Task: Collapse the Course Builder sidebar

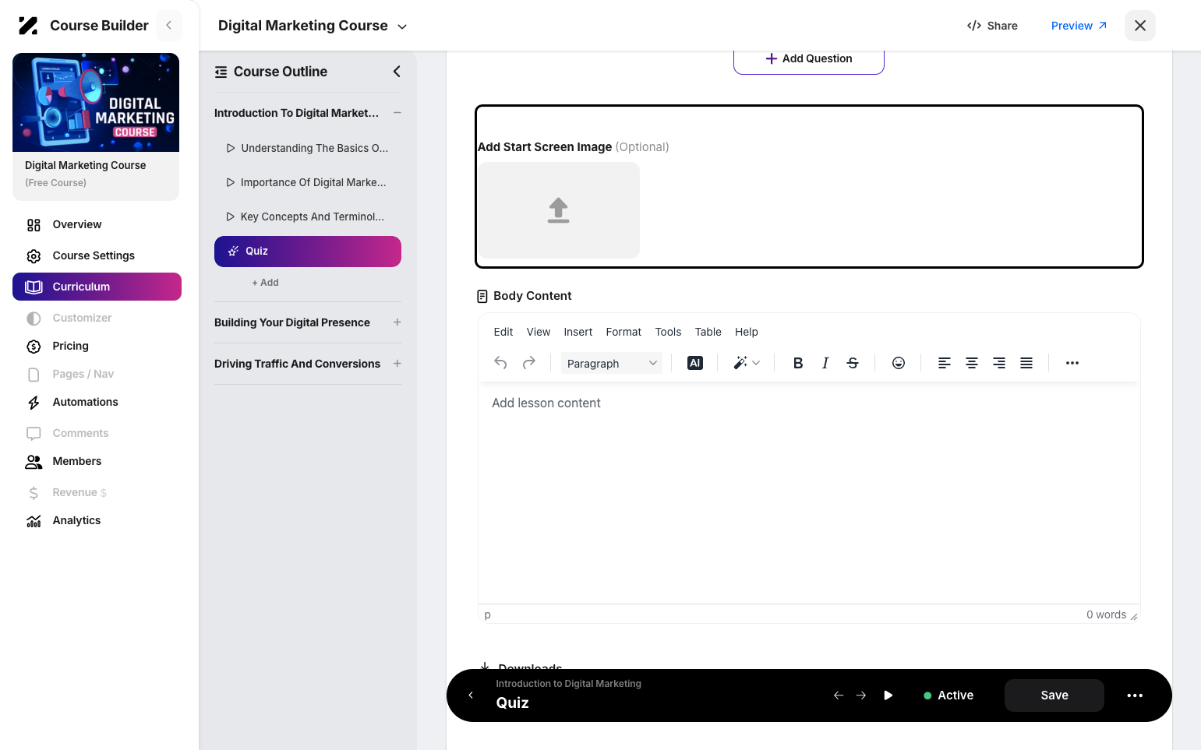Action: (168, 26)
